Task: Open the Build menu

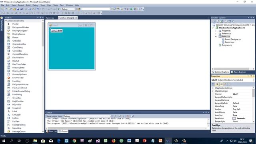Action: point(28,5)
